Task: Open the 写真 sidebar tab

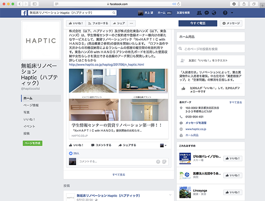Action: click(26, 112)
